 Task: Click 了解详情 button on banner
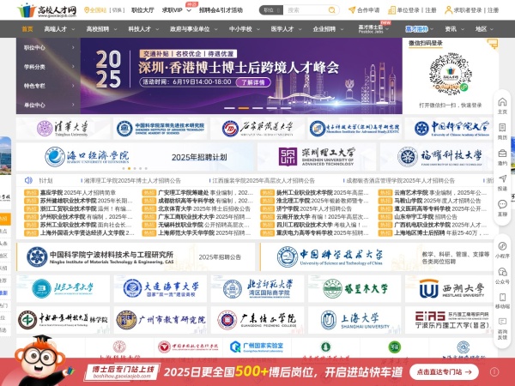coord(253,82)
